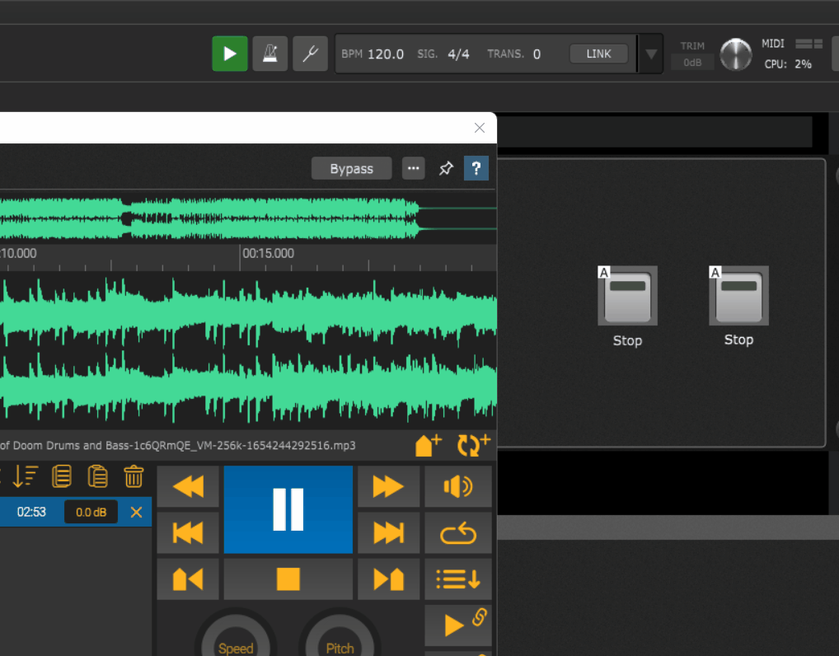Open the playlist sort order menu

(26, 476)
